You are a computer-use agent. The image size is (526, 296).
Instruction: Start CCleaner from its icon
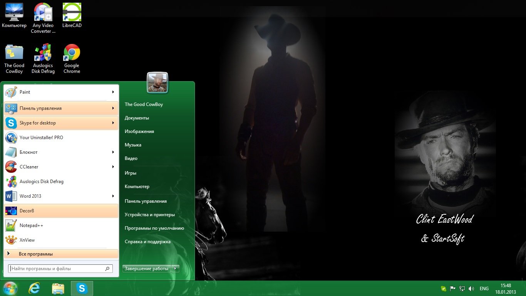[11, 167]
